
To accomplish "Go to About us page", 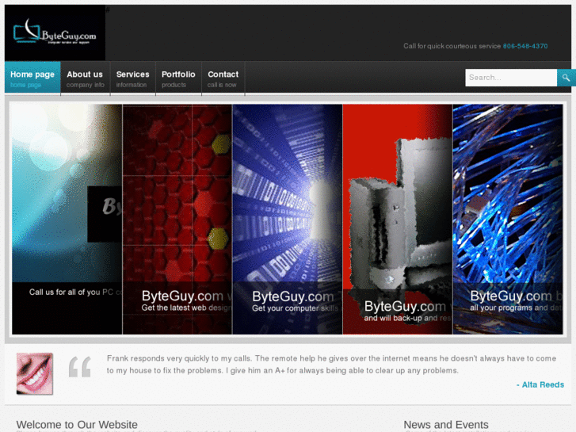I will click(x=85, y=78).
